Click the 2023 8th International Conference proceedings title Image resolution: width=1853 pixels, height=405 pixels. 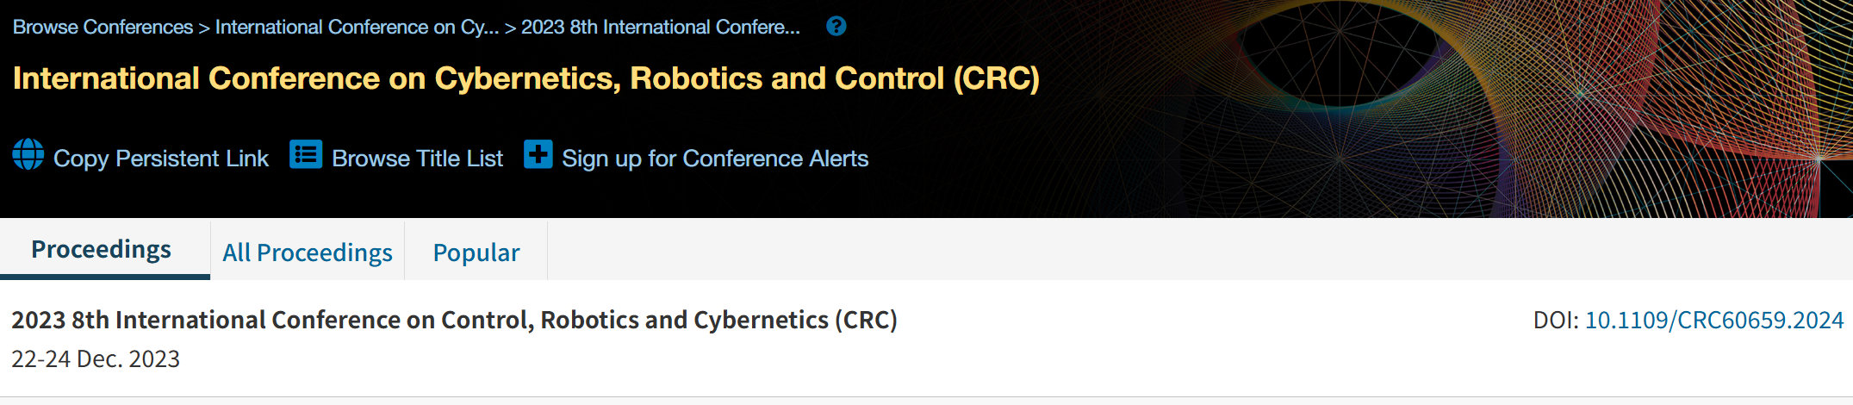(x=454, y=321)
